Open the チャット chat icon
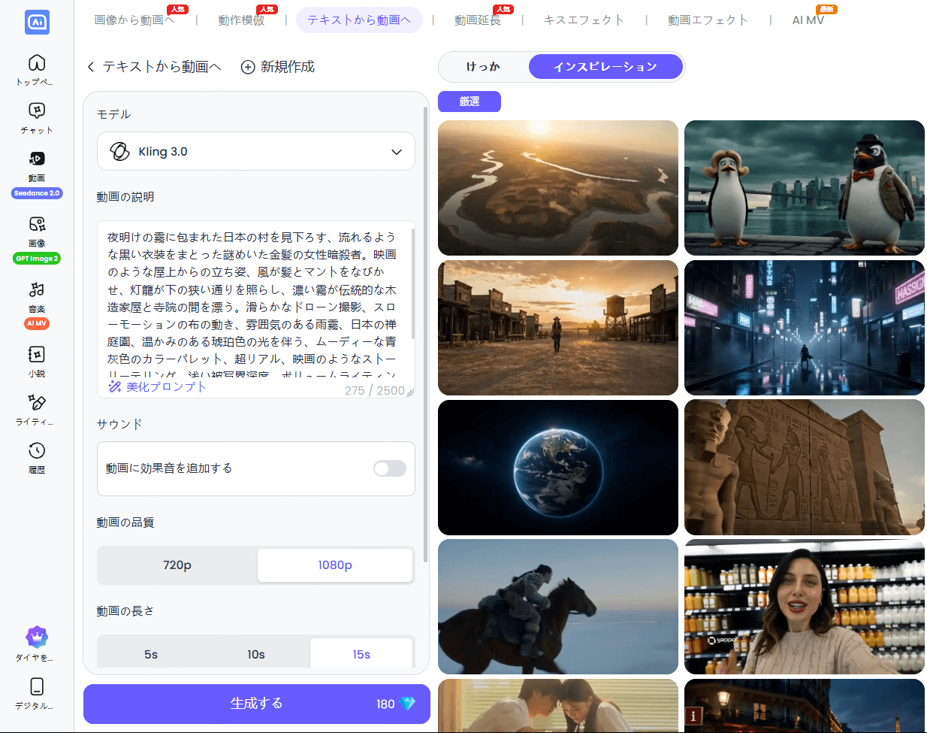 coord(37,111)
